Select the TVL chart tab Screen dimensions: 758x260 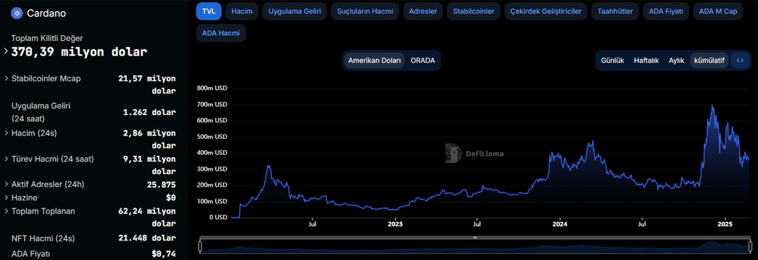[208, 11]
